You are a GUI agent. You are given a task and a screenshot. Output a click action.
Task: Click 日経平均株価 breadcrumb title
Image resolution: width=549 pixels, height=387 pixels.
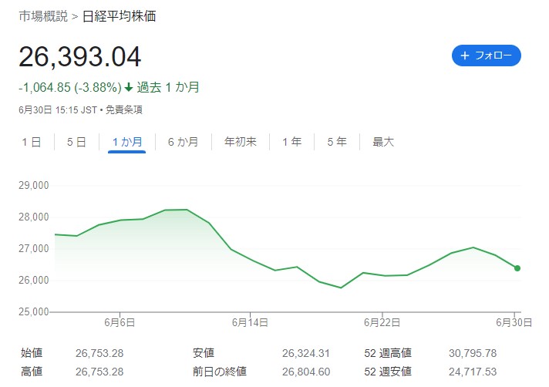[x=119, y=16]
